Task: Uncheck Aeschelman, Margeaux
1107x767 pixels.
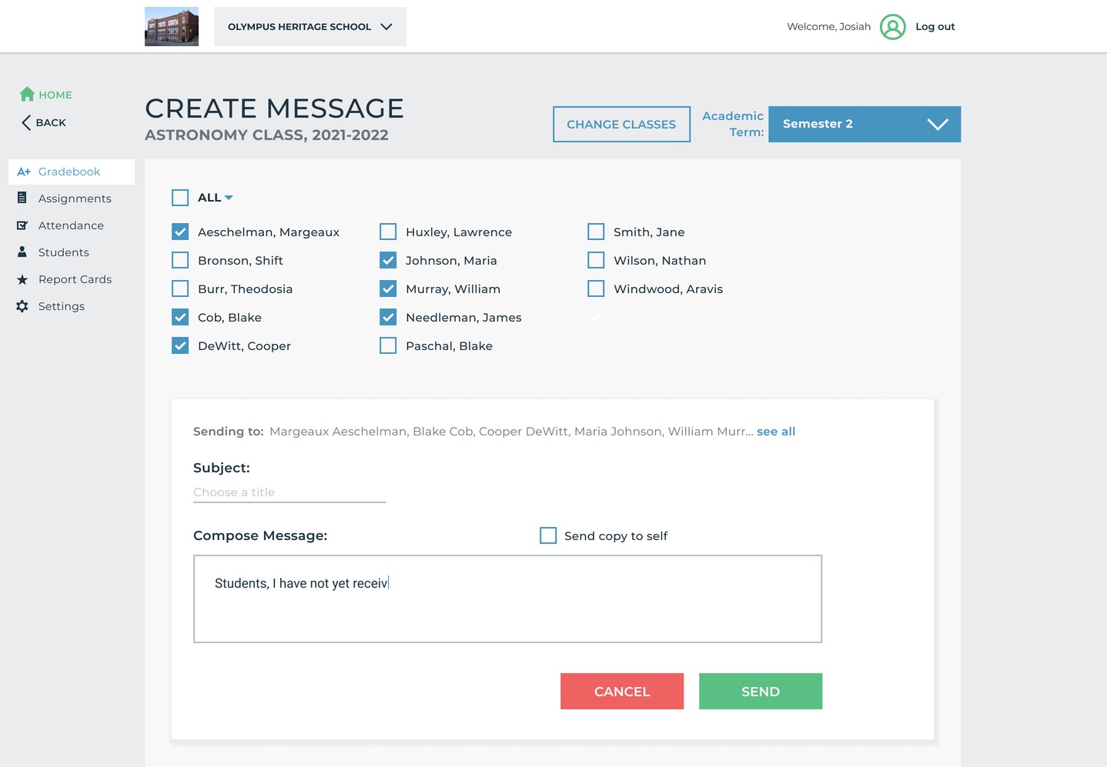Action: (x=179, y=231)
